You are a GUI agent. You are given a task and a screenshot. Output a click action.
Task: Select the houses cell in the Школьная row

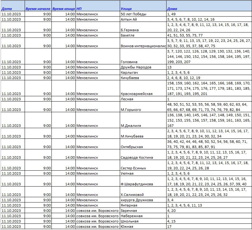coord(208,221)
